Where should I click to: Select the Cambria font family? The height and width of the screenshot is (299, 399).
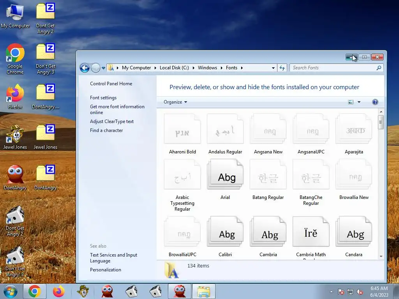click(x=268, y=231)
